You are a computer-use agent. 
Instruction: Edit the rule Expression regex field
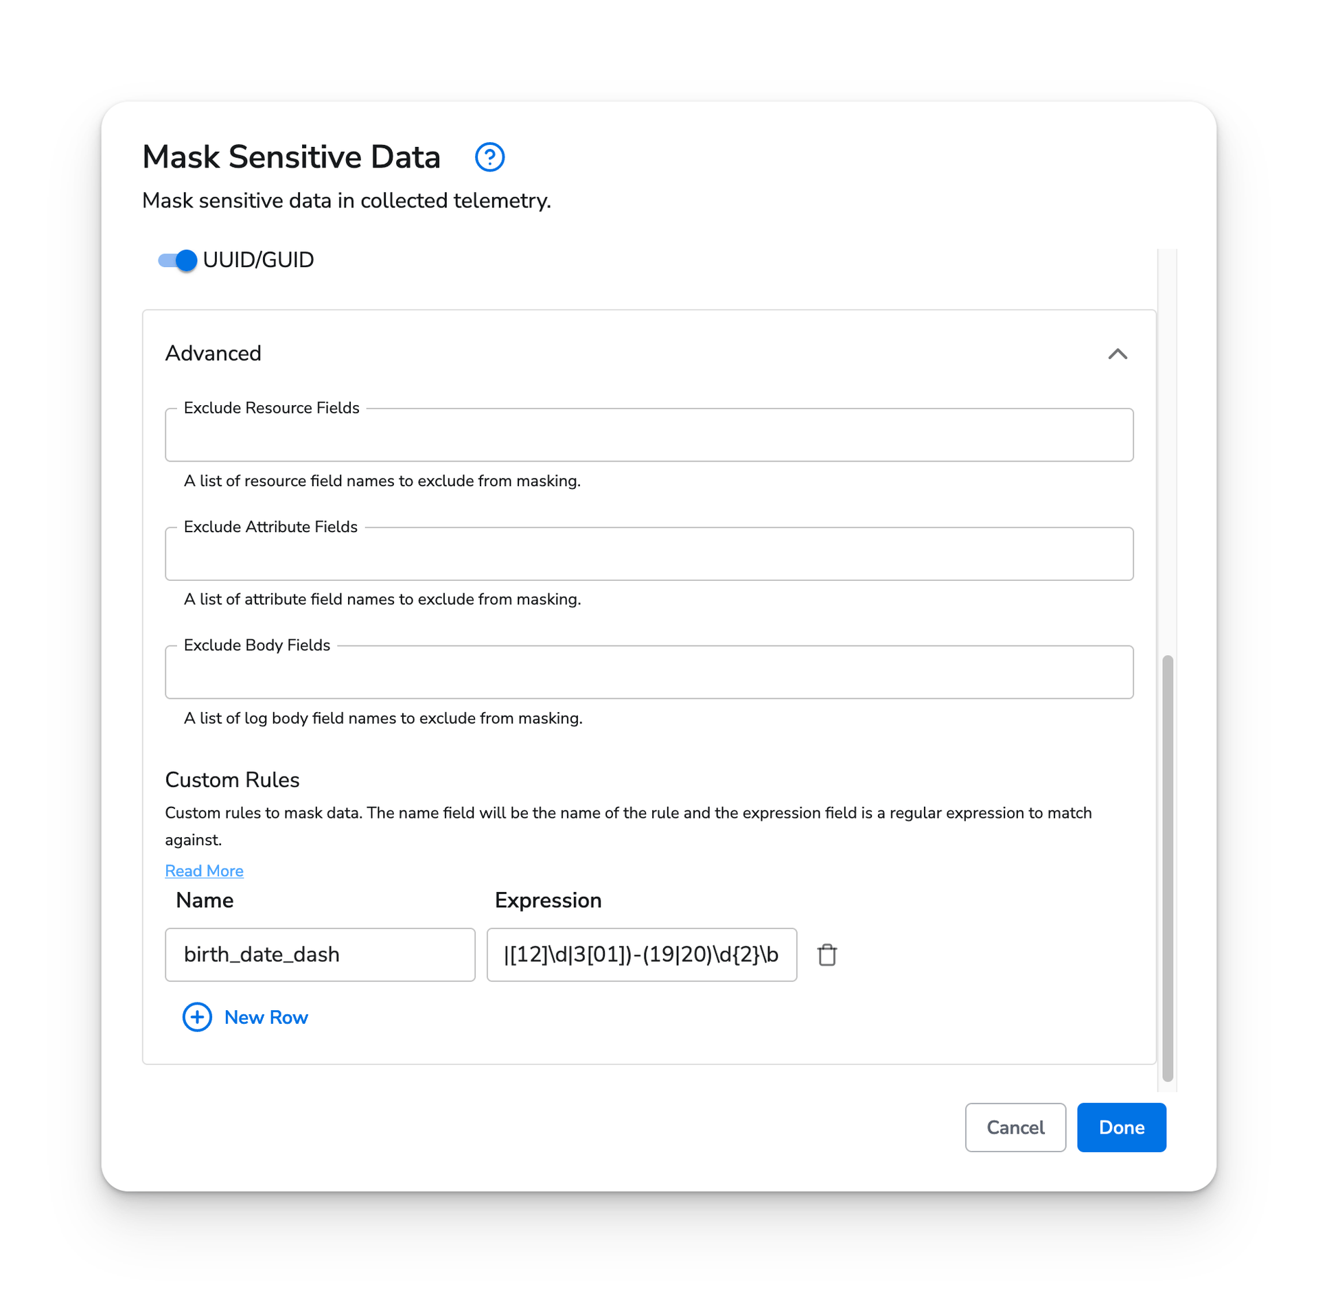[641, 954]
